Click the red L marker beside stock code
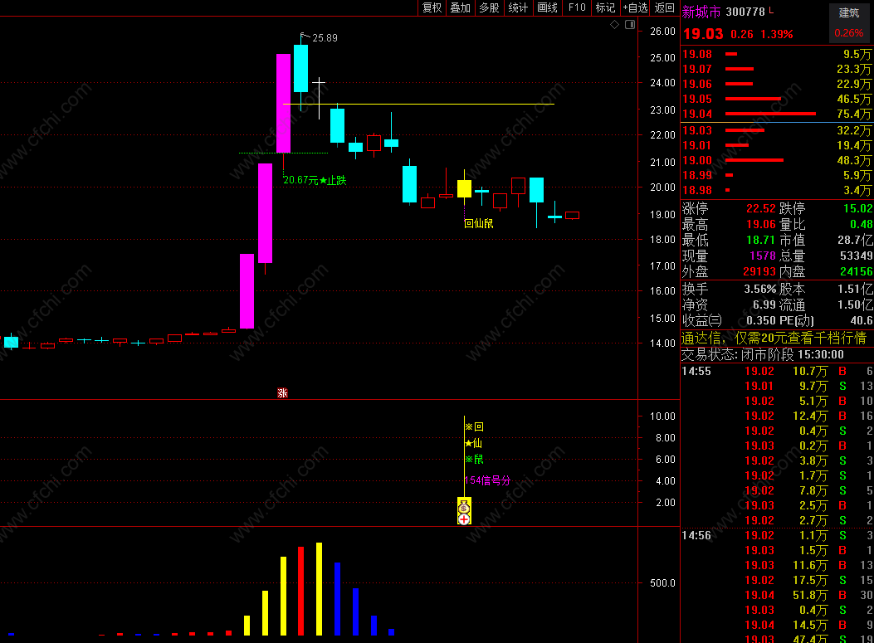 tap(771, 10)
